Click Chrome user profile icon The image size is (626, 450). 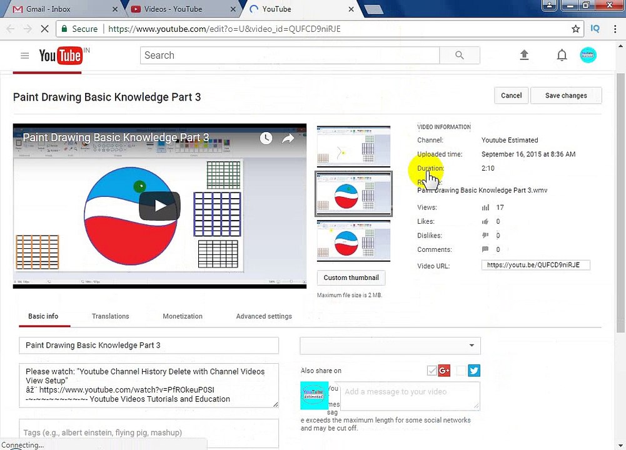pyautogui.click(x=549, y=5)
